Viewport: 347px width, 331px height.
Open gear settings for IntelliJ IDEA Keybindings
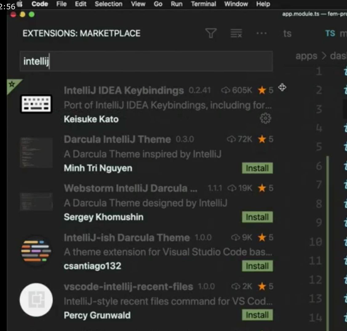coord(265,118)
